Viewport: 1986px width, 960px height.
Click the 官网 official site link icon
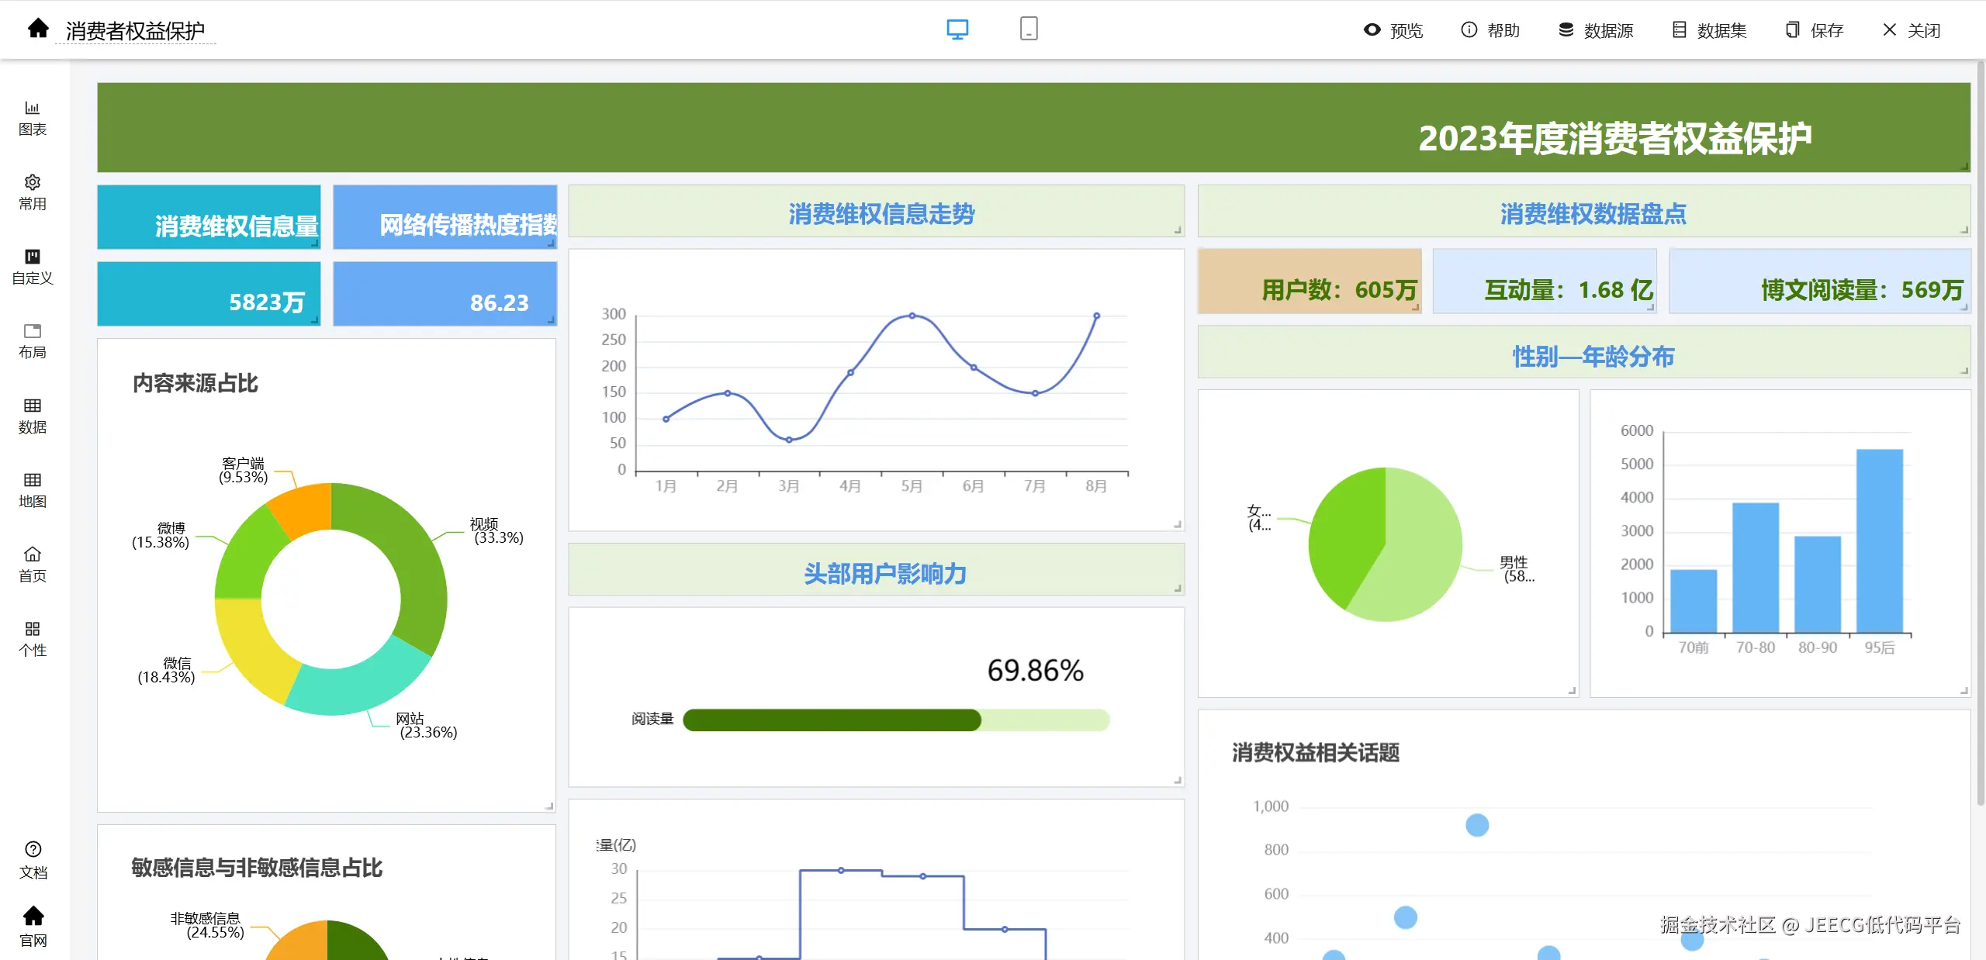tap(33, 926)
